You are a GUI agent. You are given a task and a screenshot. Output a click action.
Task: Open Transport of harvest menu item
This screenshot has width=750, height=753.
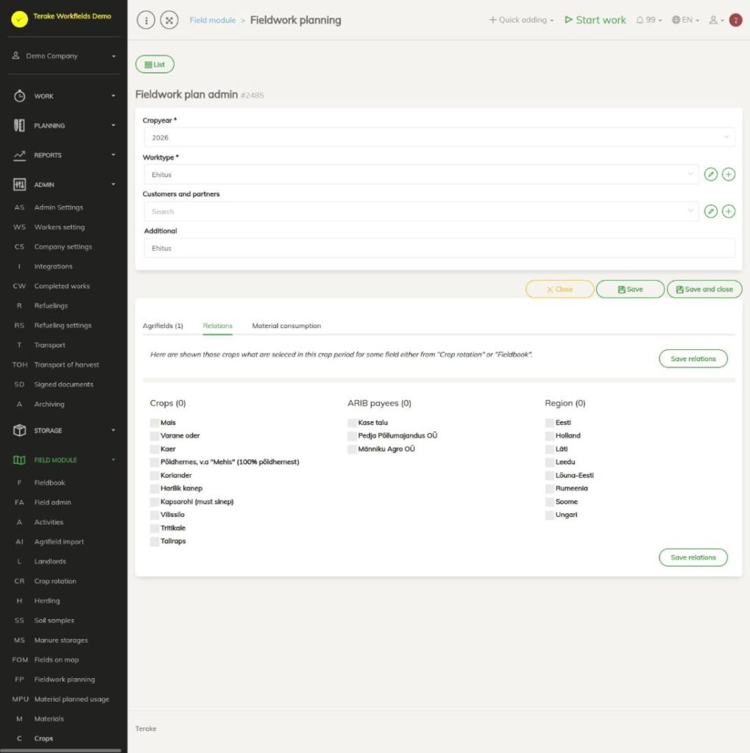66,365
